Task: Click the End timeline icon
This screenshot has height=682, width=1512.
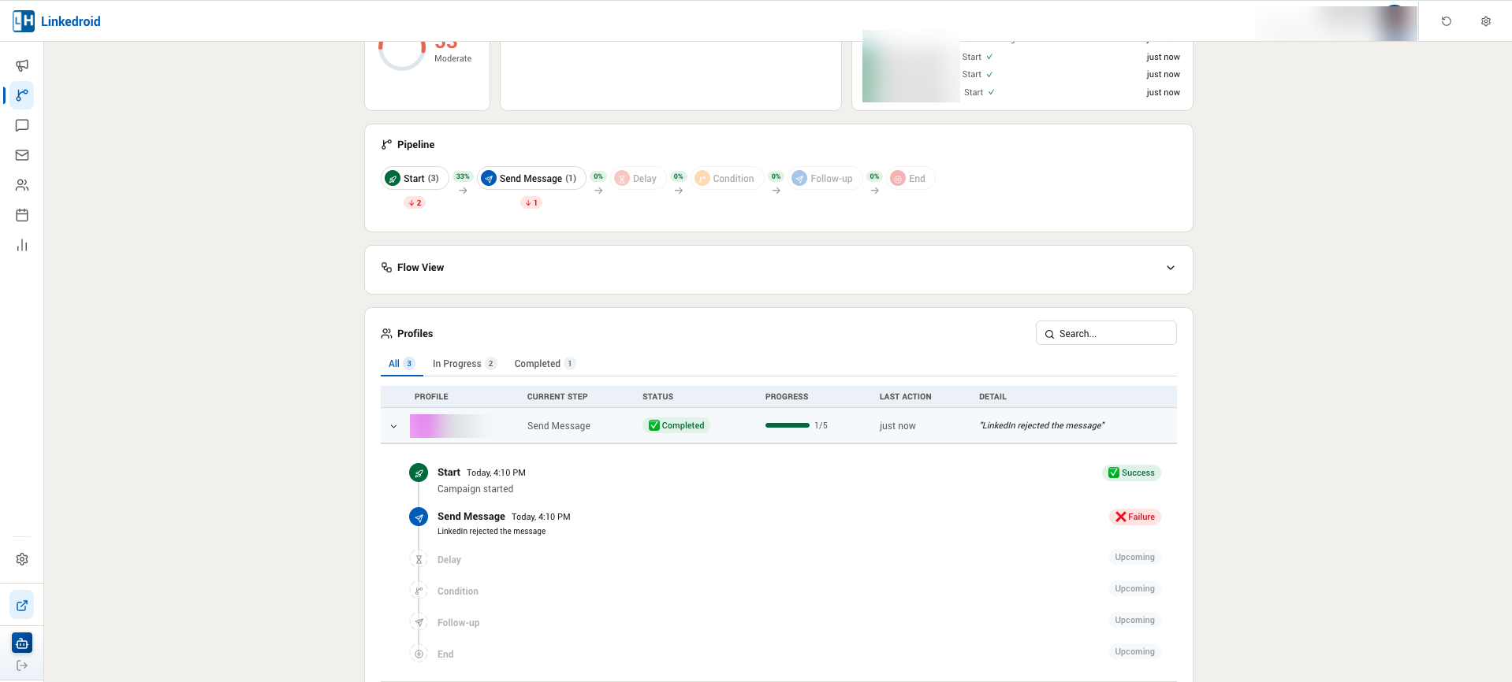Action: point(419,654)
